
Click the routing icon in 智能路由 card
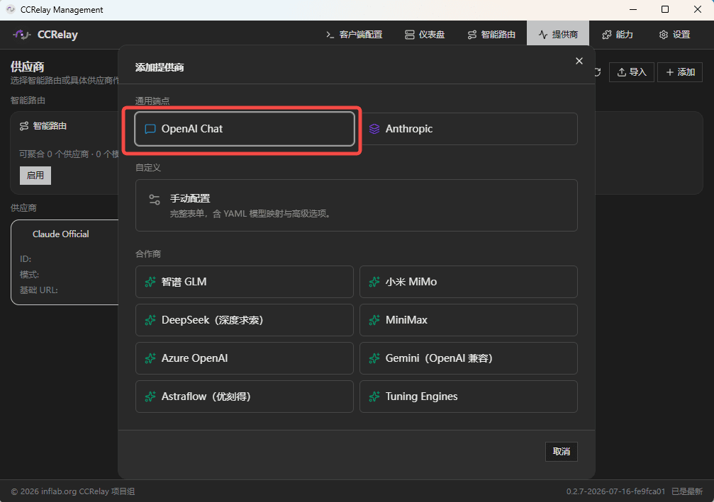24,126
